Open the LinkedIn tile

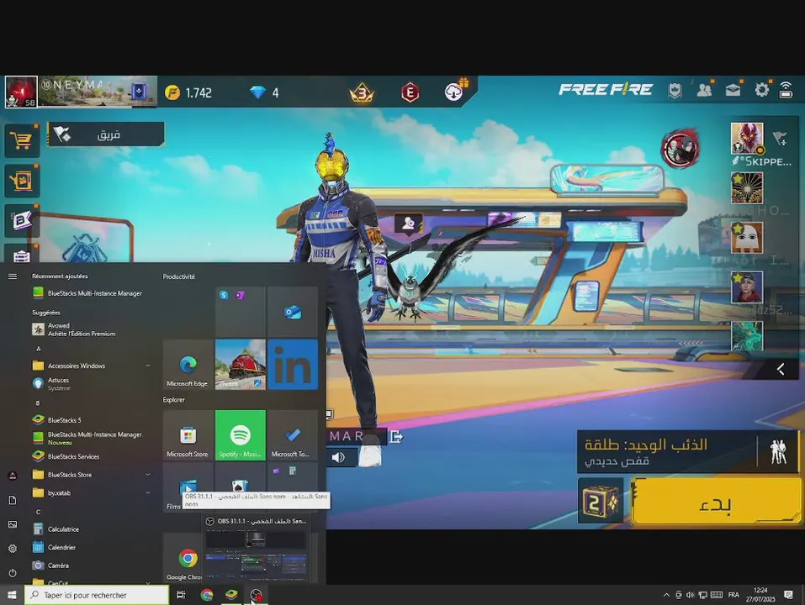293,364
